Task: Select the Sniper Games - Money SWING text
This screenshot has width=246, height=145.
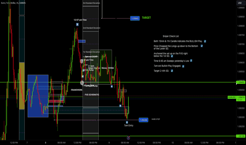Action: (x=101, y=68)
